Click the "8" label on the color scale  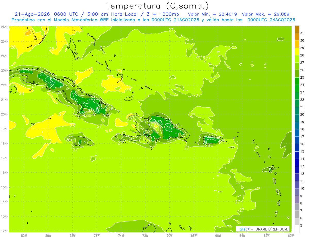click(301, 203)
